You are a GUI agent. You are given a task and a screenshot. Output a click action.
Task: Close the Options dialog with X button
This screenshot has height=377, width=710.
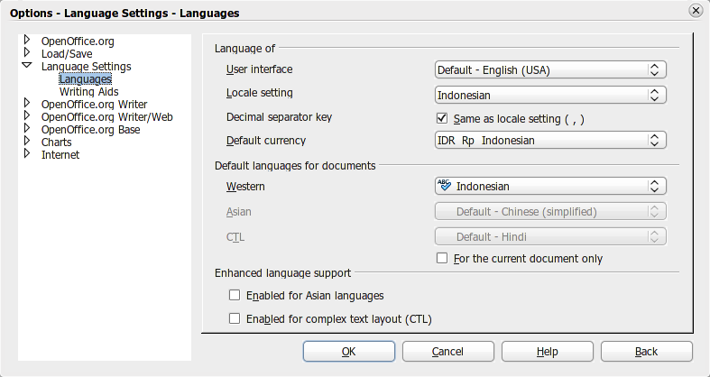click(x=696, y=11)
